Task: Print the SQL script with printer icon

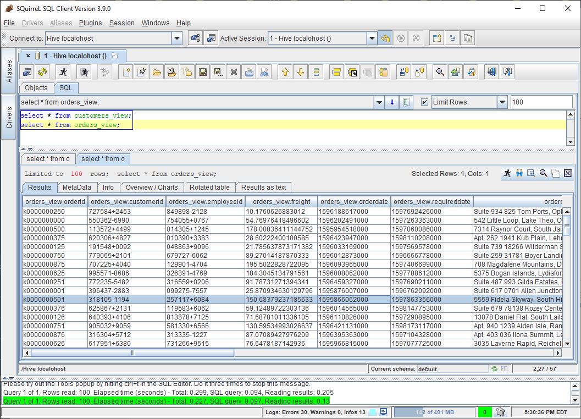Action: [249, 72]
